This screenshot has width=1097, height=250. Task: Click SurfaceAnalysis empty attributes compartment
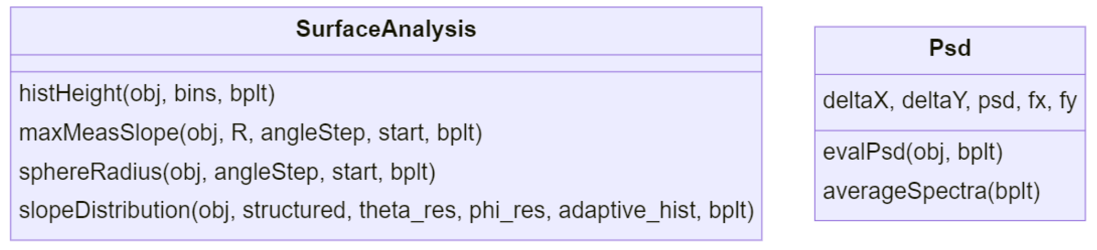[386, 63]
